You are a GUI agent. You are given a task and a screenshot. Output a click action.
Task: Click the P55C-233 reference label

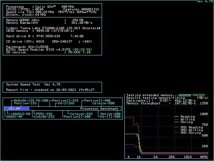click(44, 114)
